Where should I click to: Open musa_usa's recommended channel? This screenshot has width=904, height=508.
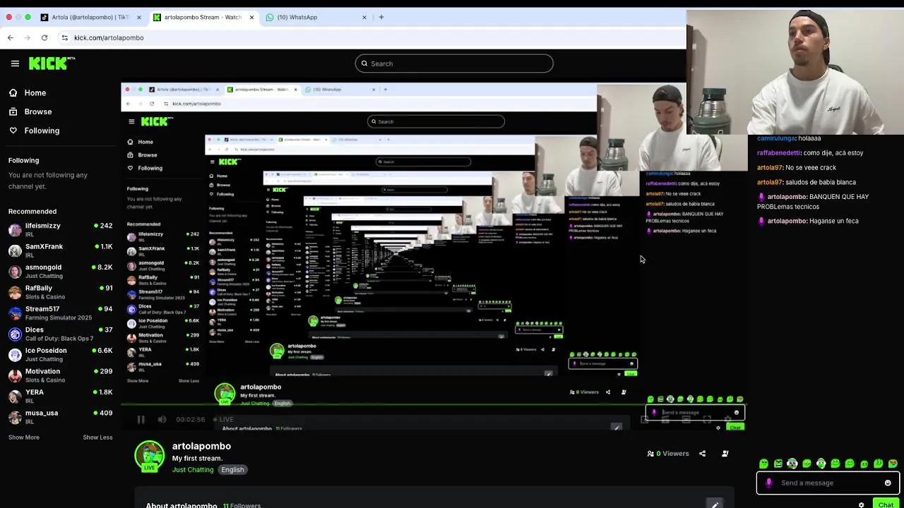(60, 417)
